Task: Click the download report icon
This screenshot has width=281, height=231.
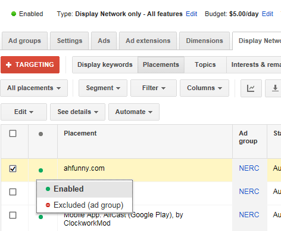Action: click(x=274, y=88)
